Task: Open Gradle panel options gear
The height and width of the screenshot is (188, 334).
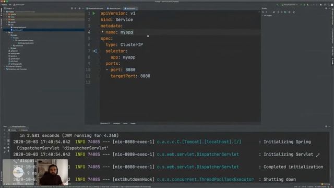Action: click(326, 8)
